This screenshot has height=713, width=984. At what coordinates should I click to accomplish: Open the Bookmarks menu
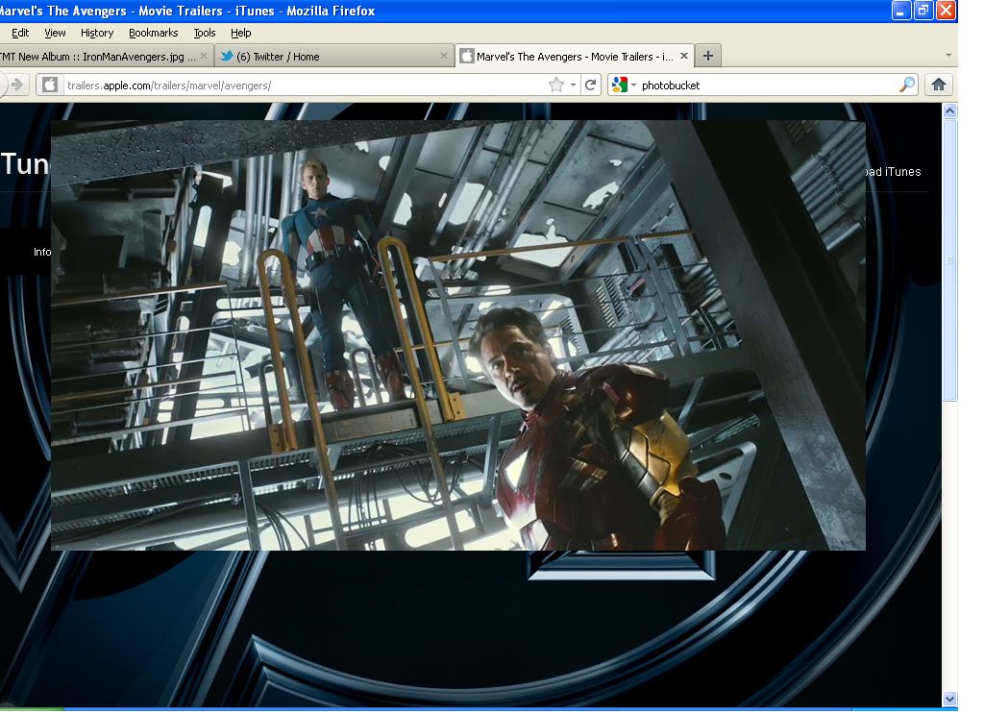[x=154, y=33]
